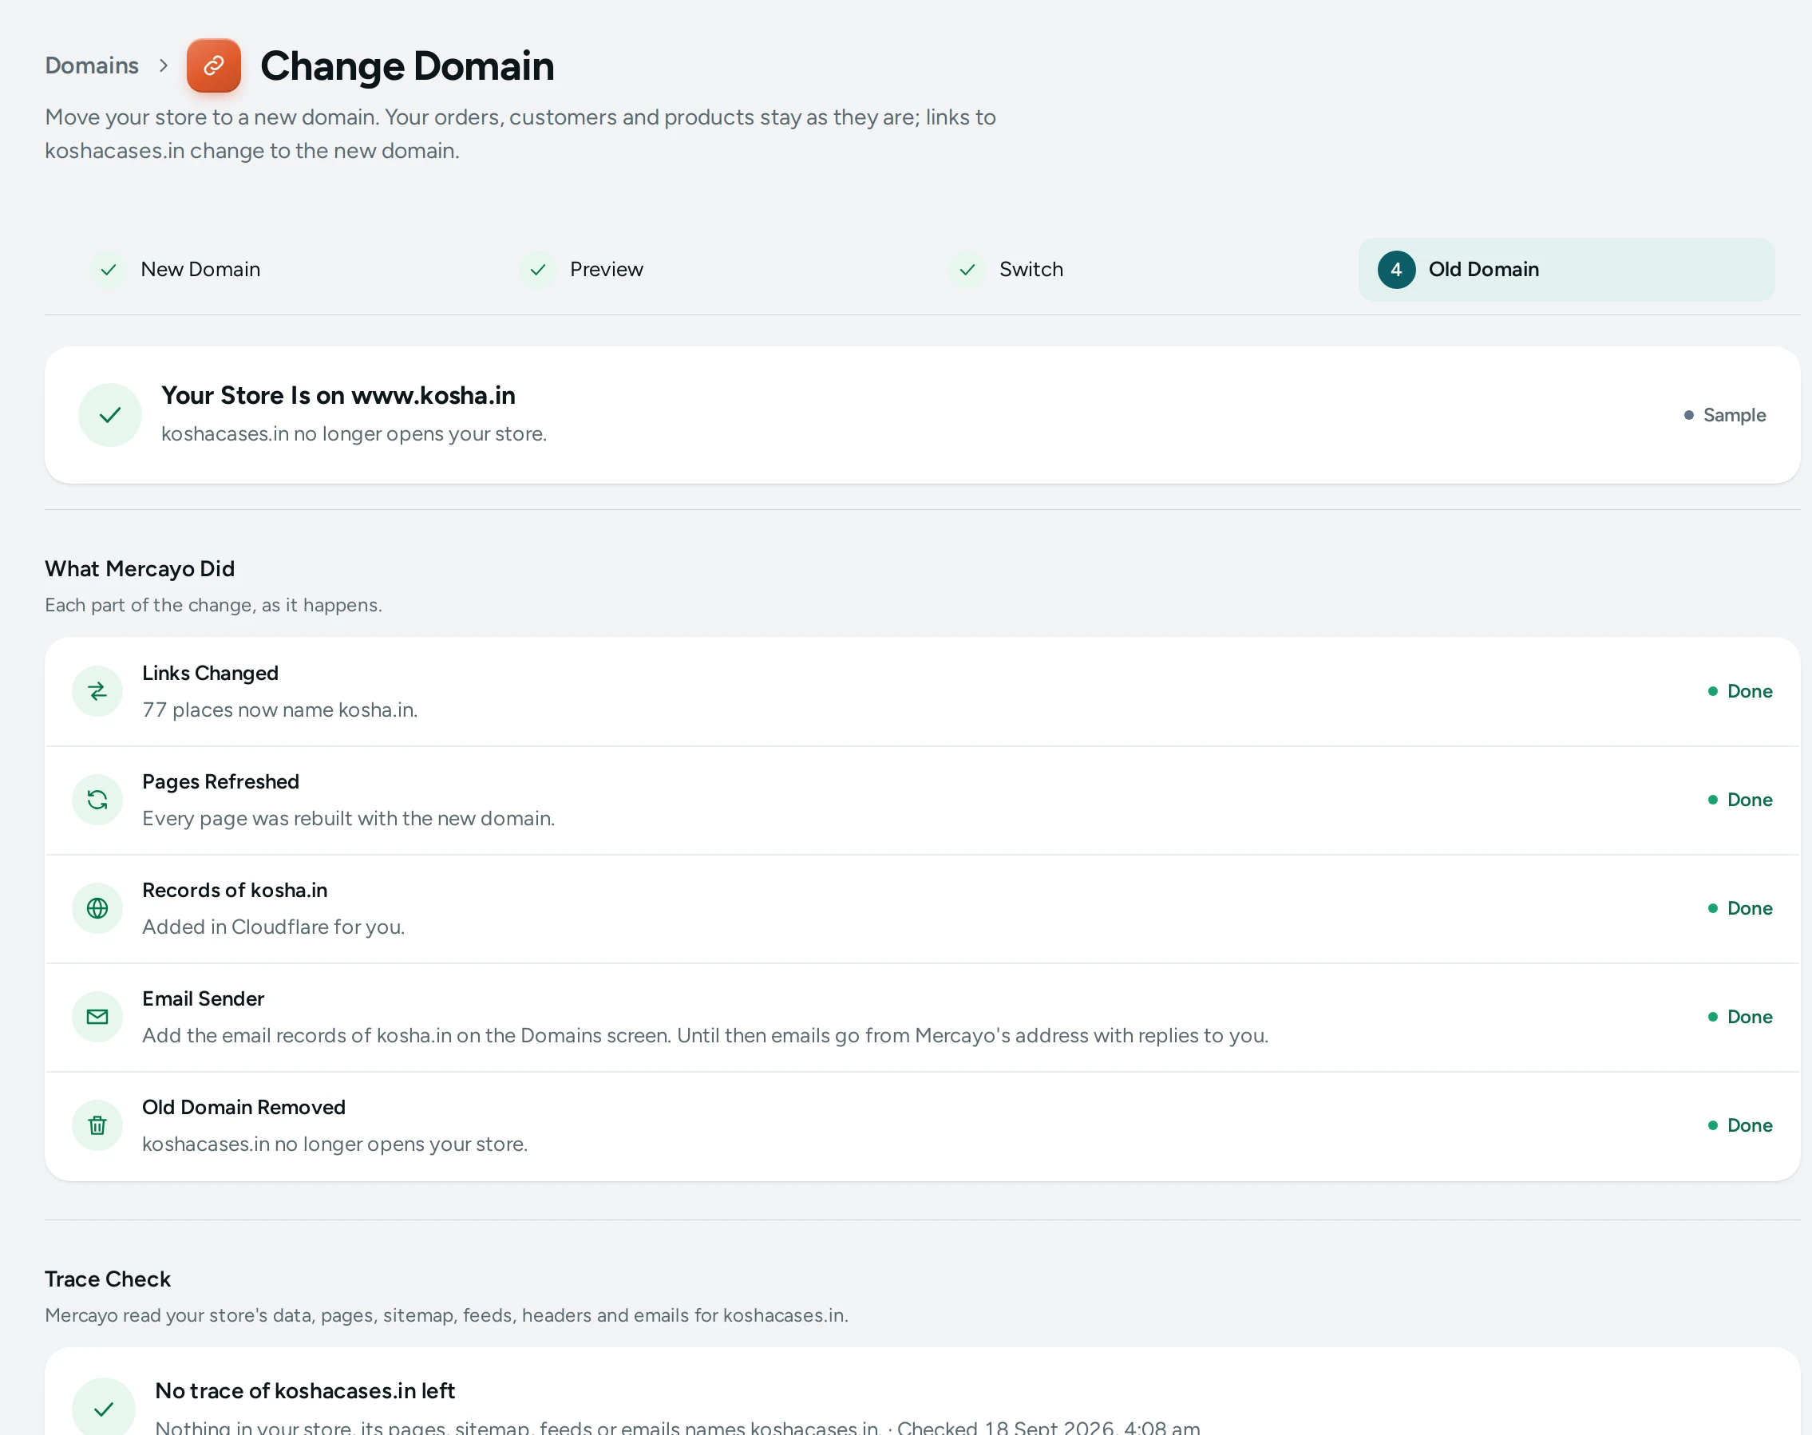
Task: Click 'Each part of the change, as it happens.'
Action: (x=213, y=605)
